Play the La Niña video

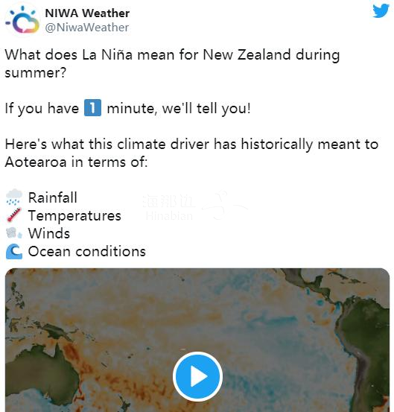[x=197, y=376]
